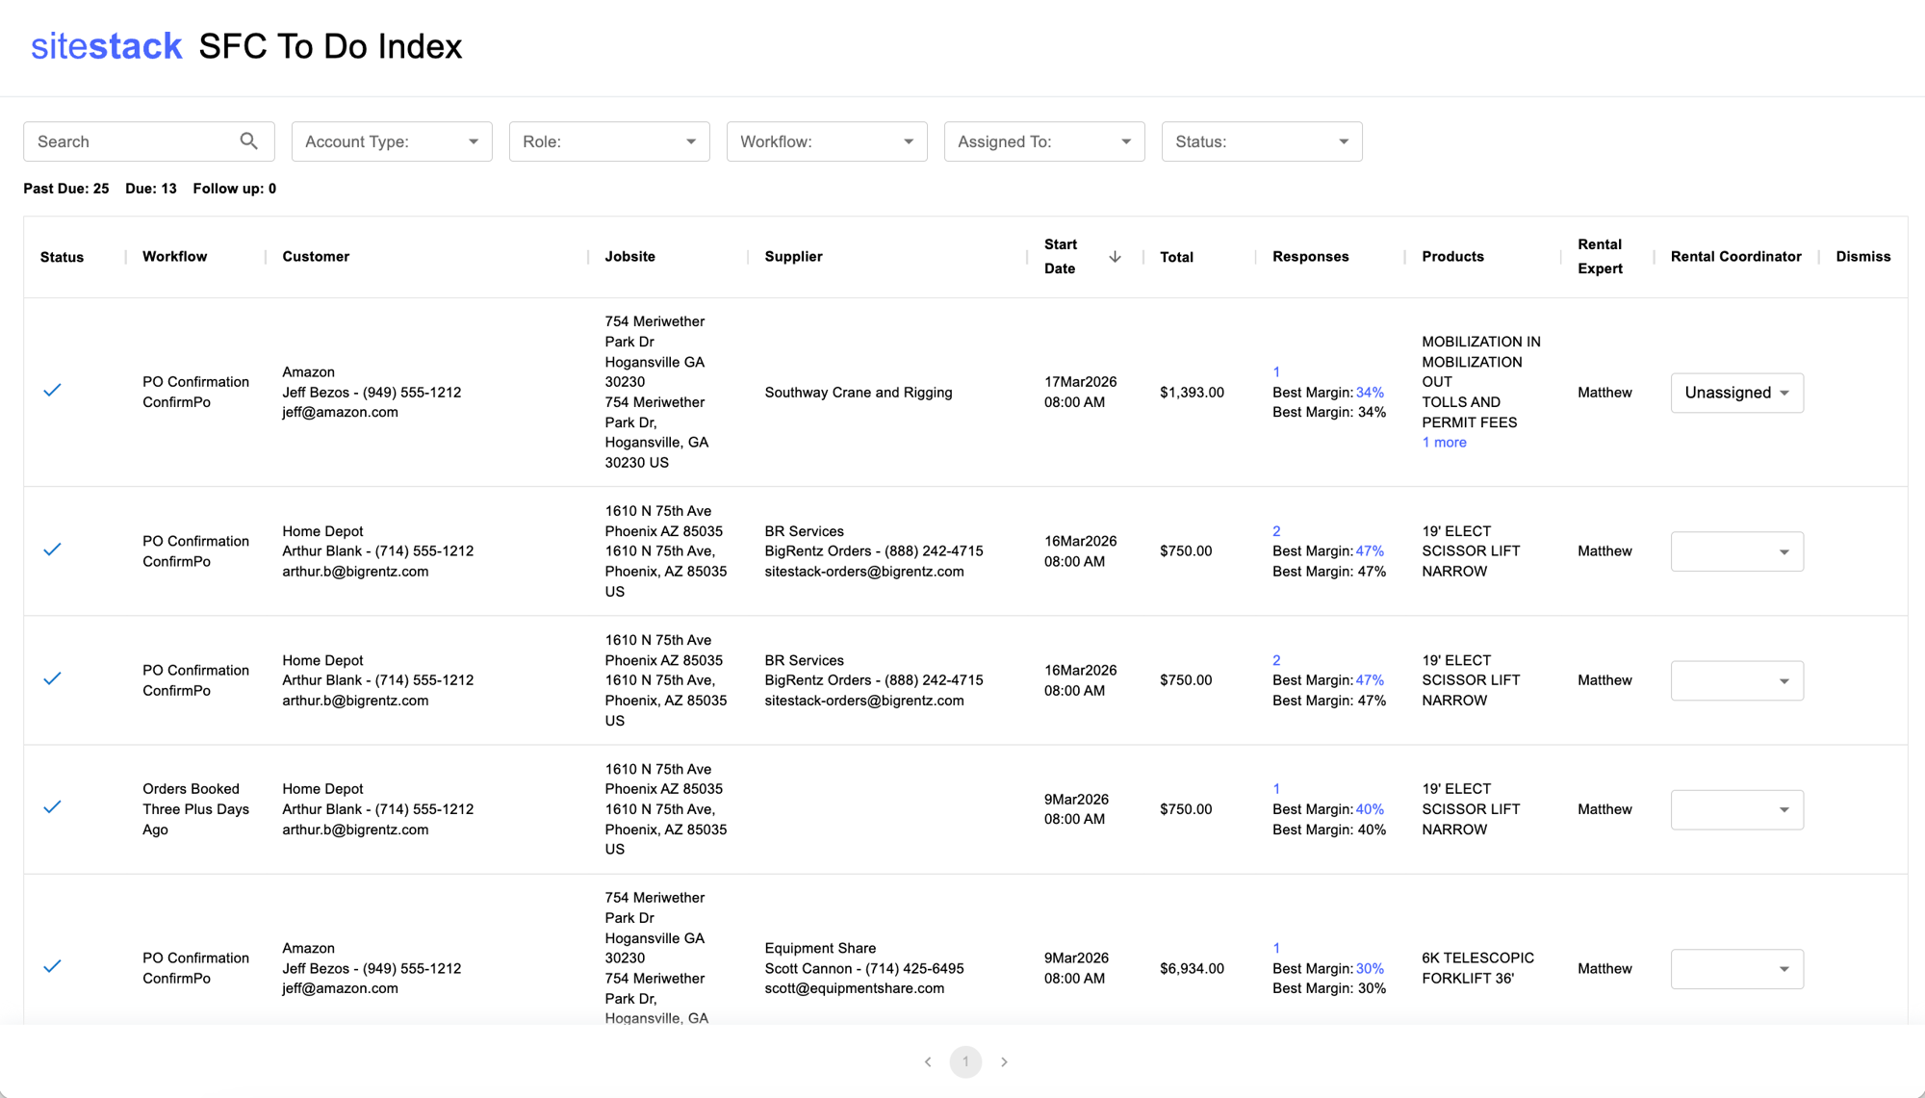
Task: Open the Workflow filter dropdown
Action: (826, 141)
